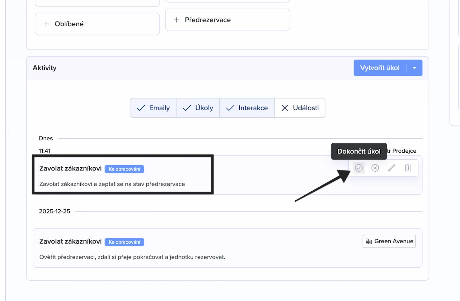This screenshot has width=460, height=301.
Task: Click the complete task checkmark icon
Action: pos(359,168)
